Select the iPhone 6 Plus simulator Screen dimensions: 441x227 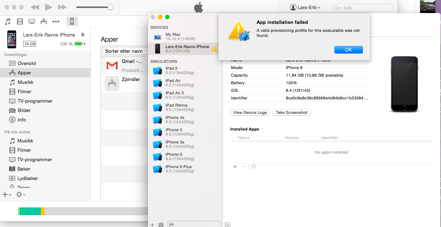[185, 169]
